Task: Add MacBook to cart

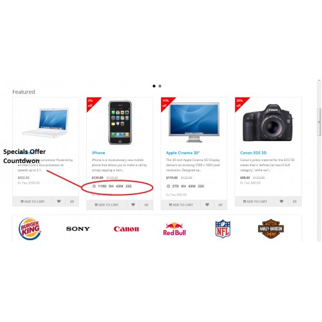Action: coord(32,202)
